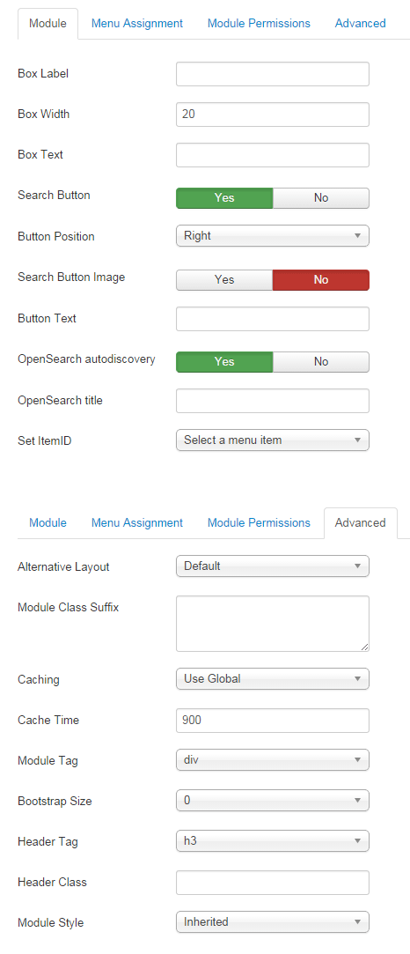Switch to Menu Assignment tab in top panel
The width and height of the screenshot is (410, 954).
(136, 23)
